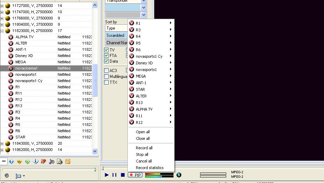This screenshot has width=324, height=183.
Task: Click V icon of ANT-1 tree row
Action: tap(11, 50)
